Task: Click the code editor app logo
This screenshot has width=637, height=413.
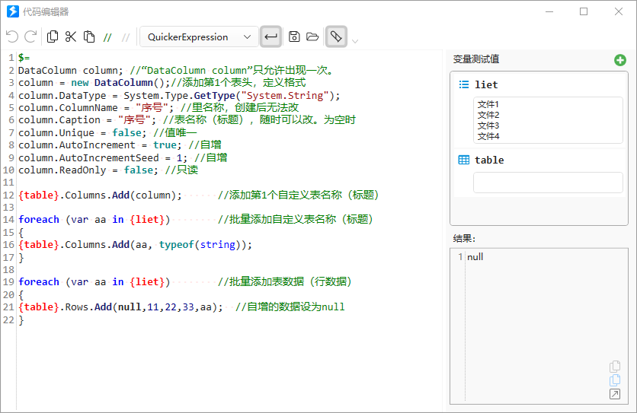Action: pyautogui.click(x=13, y=11)
